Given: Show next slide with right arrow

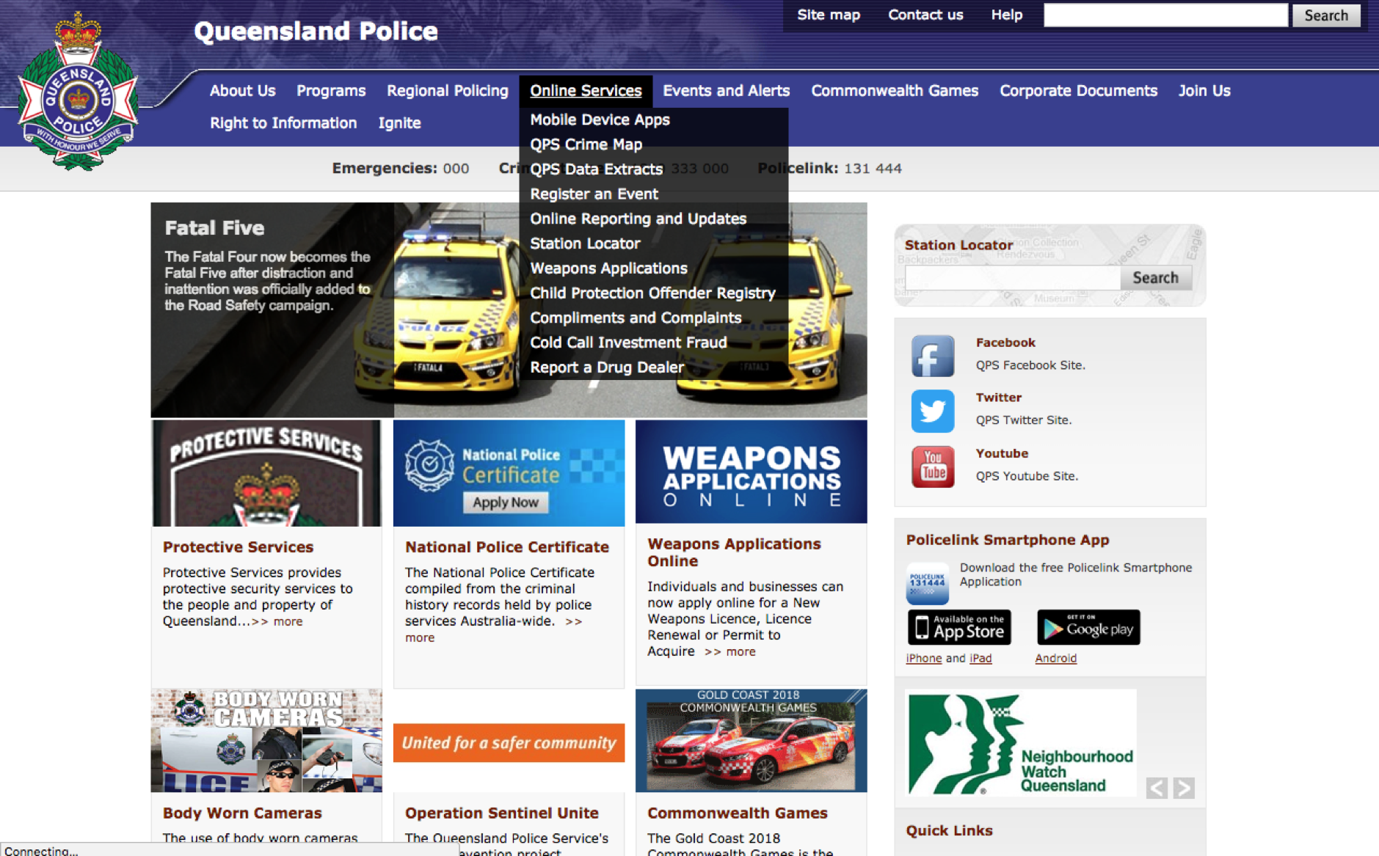Looking at the screenshot, I should click(x=1184, y=788).
